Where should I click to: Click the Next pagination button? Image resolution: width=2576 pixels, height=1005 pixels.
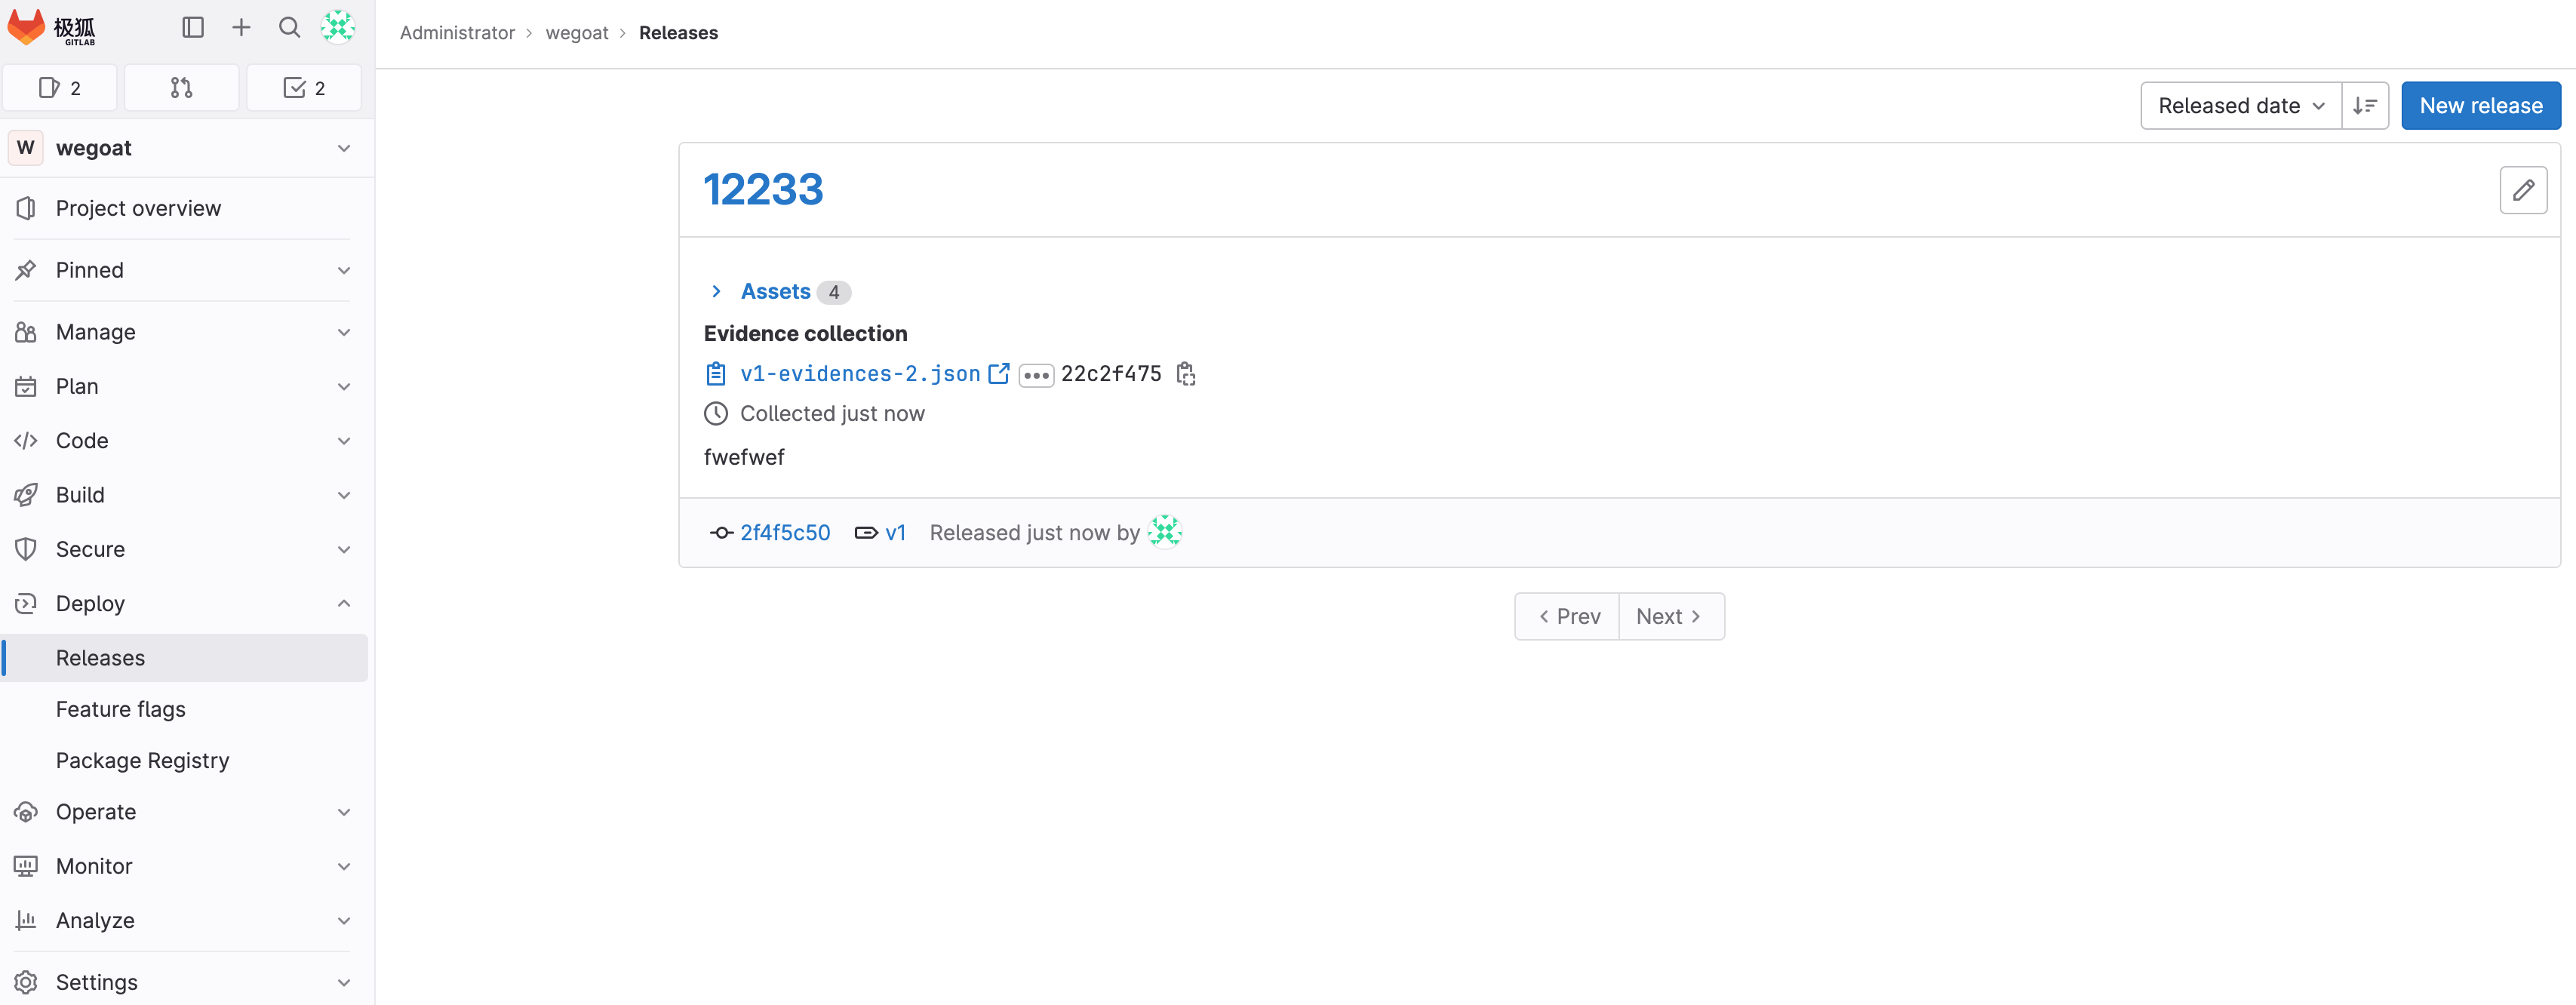tap(1669, 617)
